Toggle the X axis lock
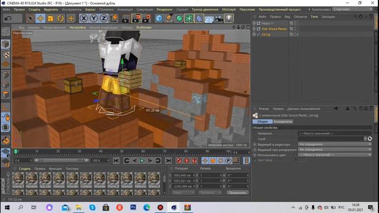The width and height of the screenshot is (379, 213). pos(83,18)
